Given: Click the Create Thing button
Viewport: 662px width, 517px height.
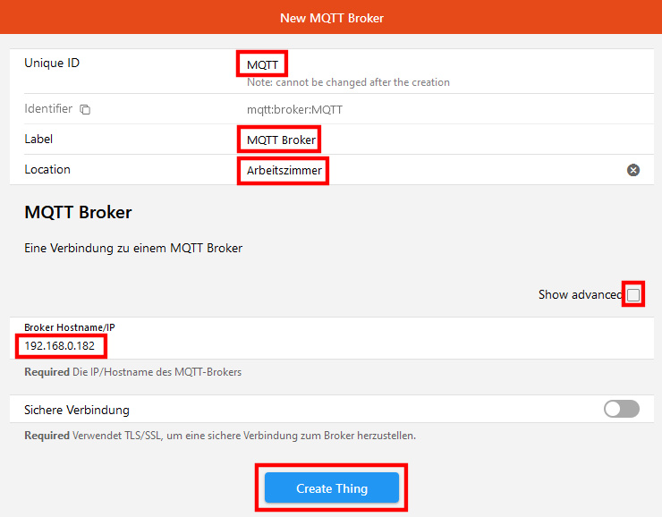Looking at the screenshot, I should coord(332,487).
